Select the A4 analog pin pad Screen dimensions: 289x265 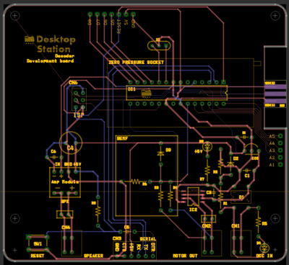[280, 143]
